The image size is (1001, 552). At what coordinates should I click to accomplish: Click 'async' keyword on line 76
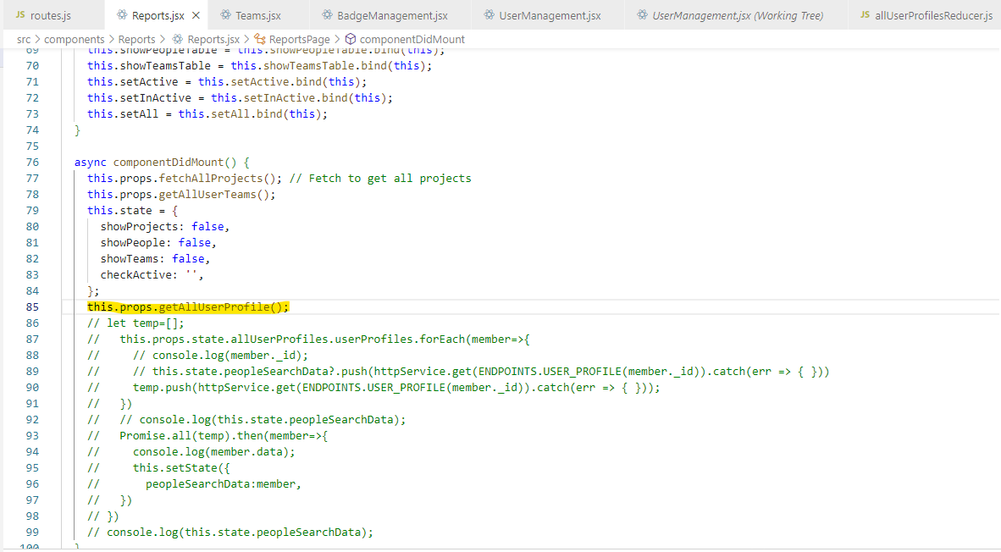[x=91, y=162]
